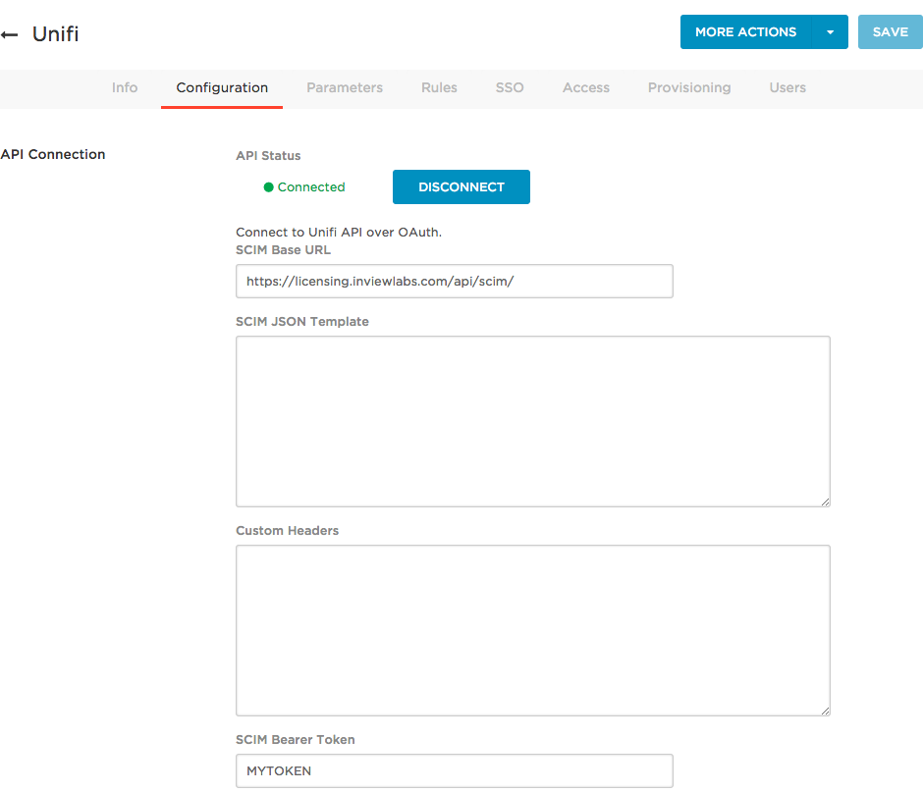Select the Configuration tab
The image size is (923, 792).
[222, 87]
